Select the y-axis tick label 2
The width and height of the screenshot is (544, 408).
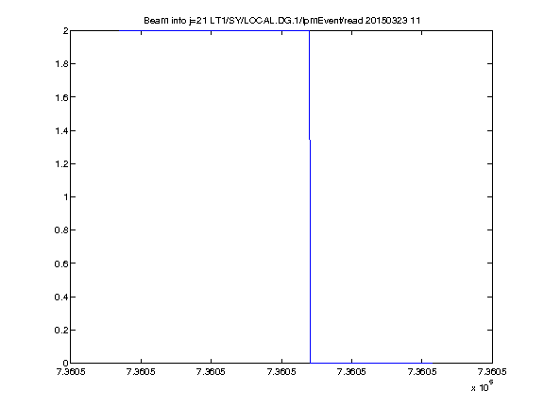click(65, 31)
